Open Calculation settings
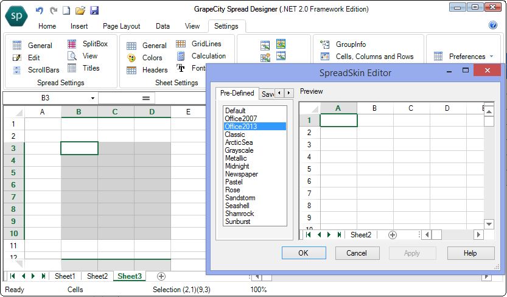This screenshot has height=297, width=507. click(201, 56)
